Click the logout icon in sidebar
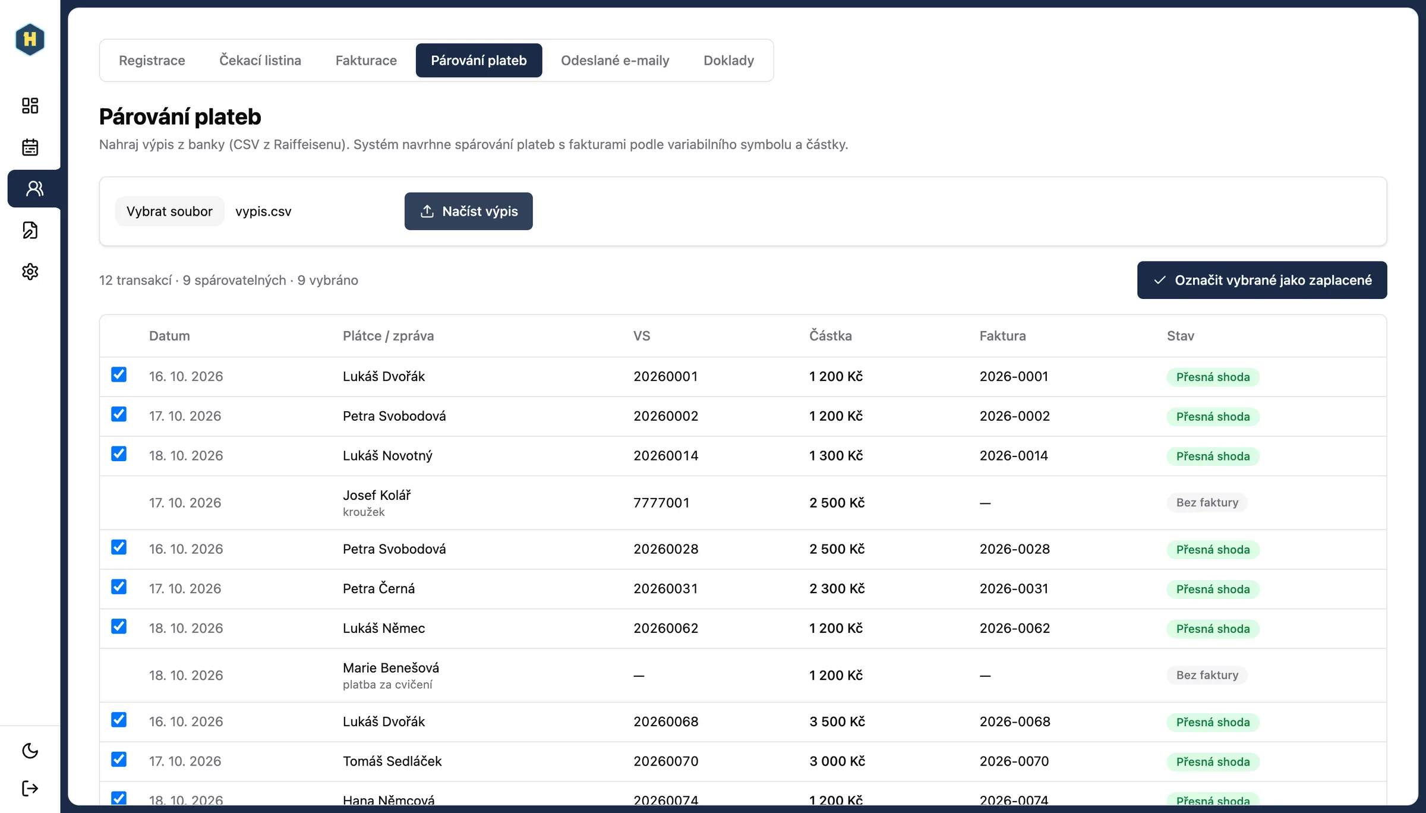Viewport: 1426px width, 813px height. (x=30, y=789)
